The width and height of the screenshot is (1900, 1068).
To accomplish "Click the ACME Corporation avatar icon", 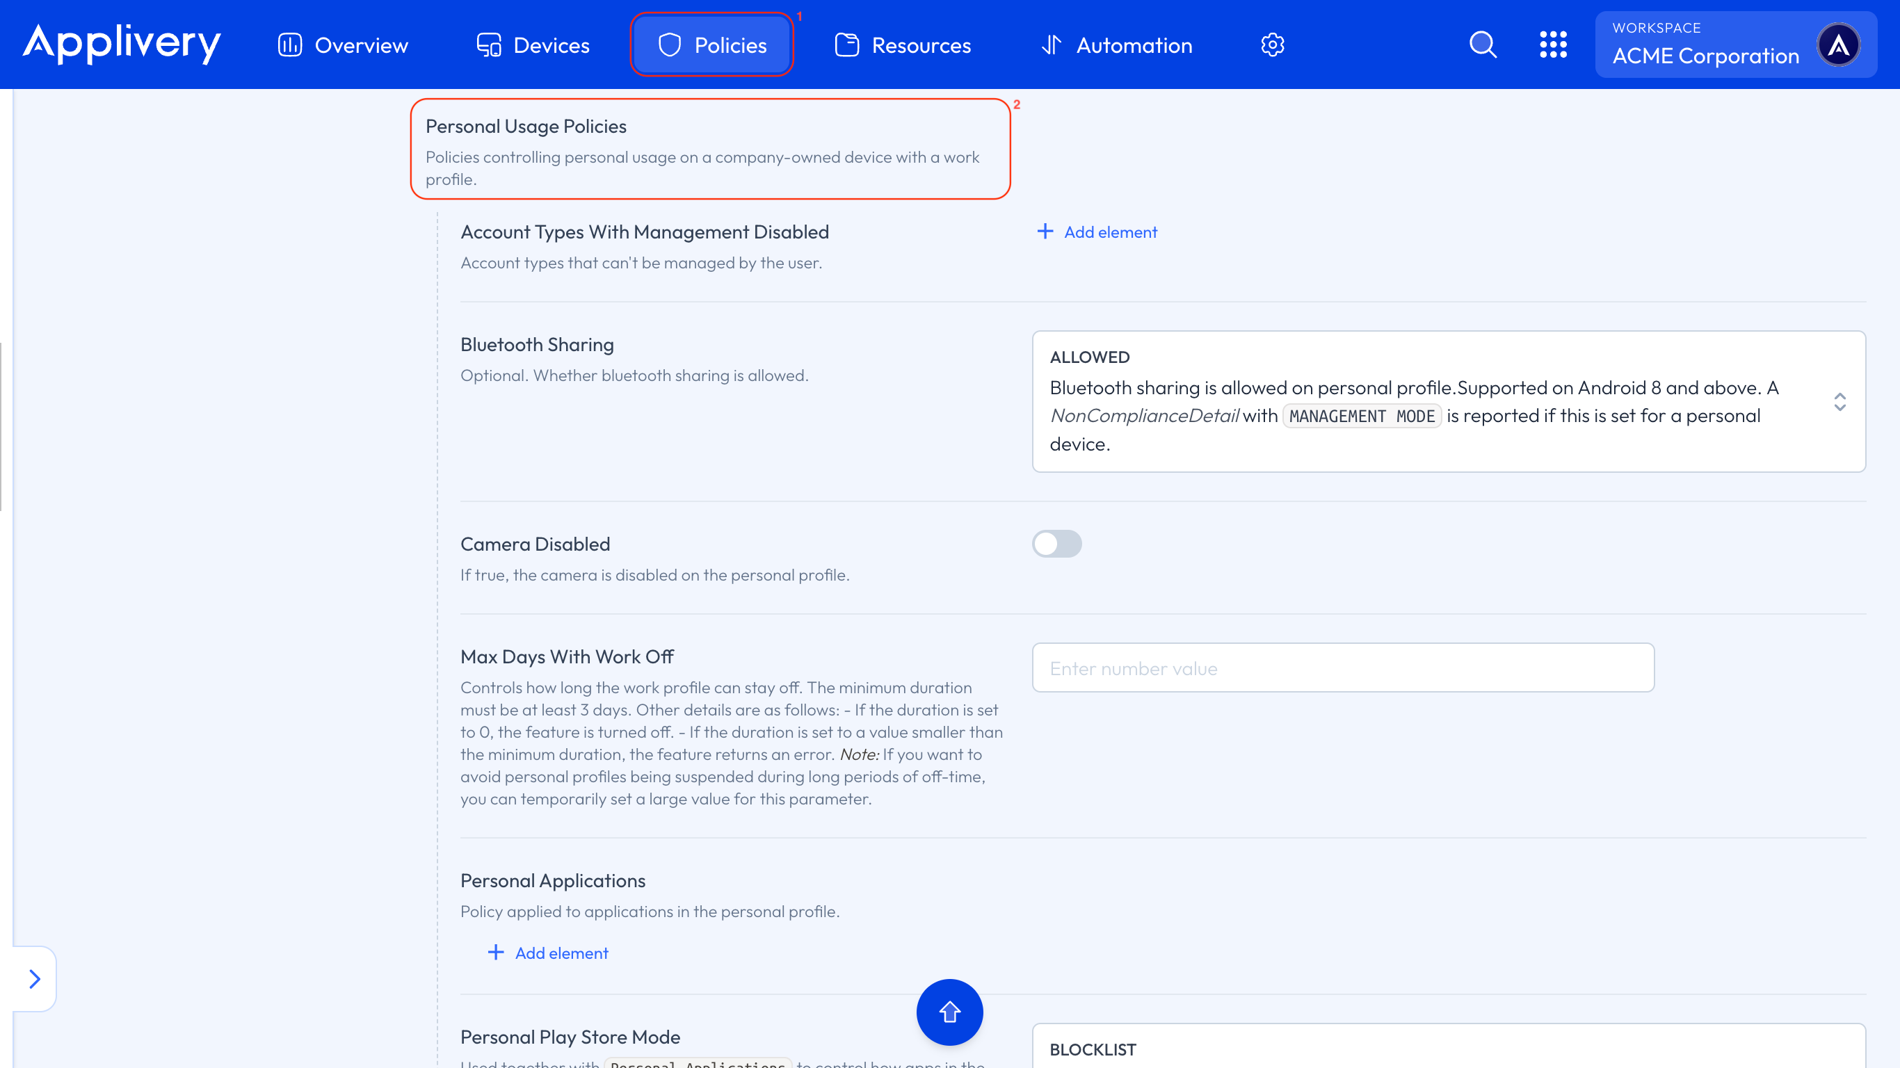I will [1838, 45].
